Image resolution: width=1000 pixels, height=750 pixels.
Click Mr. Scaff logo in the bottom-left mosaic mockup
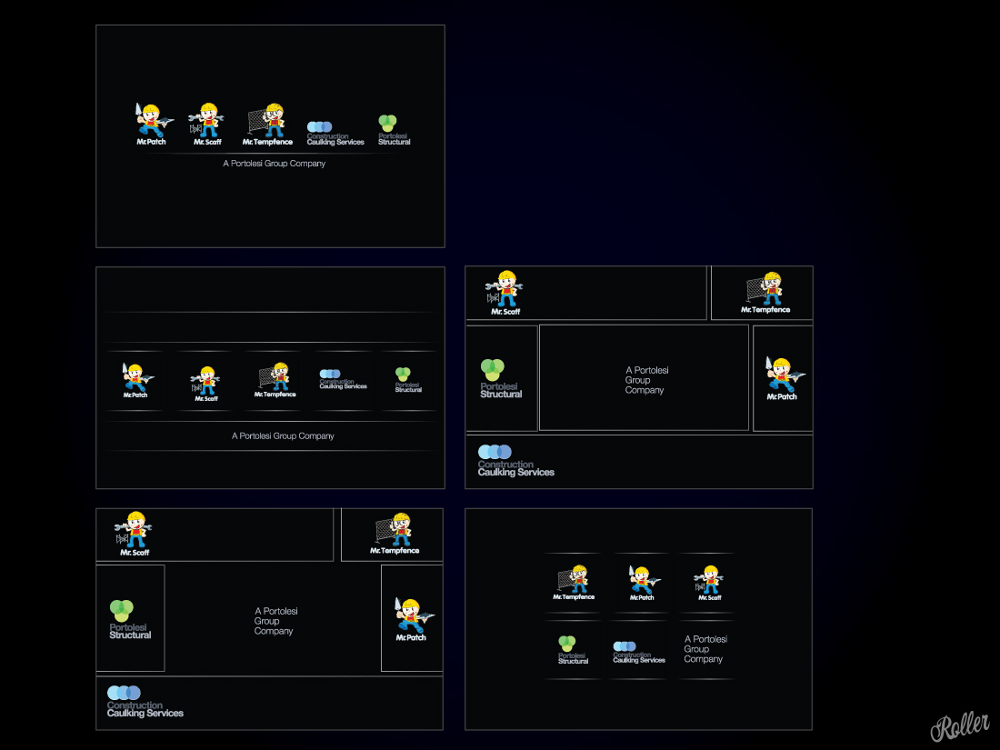coord(134,534)
